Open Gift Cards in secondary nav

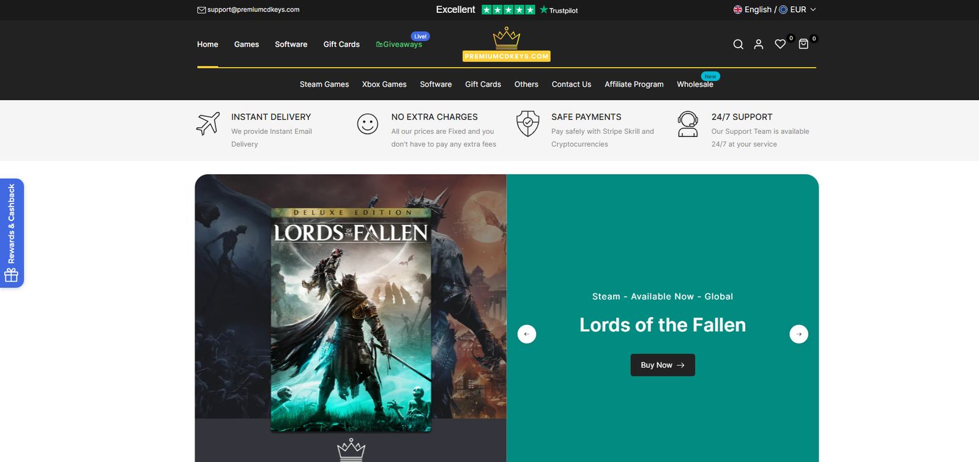click(x=483, y=84)
